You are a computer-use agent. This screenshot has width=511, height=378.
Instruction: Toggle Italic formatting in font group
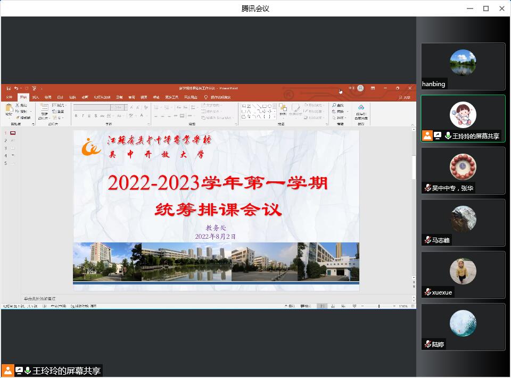coord(83,115)
